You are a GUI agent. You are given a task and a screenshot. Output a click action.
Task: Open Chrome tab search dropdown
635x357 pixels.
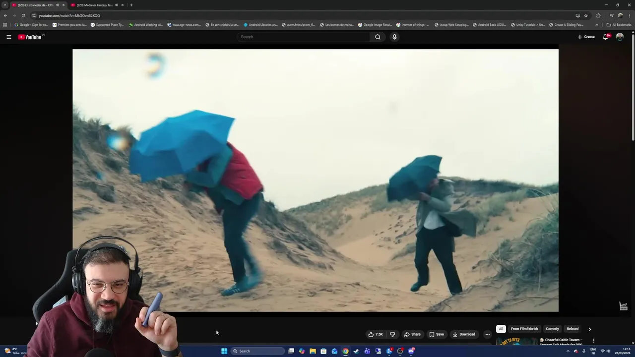(5, 5)
